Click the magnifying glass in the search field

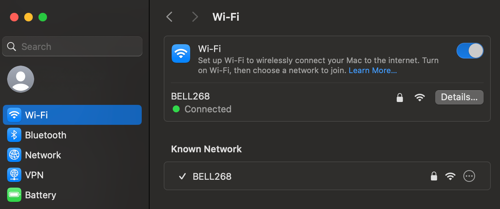click(11, 46)
